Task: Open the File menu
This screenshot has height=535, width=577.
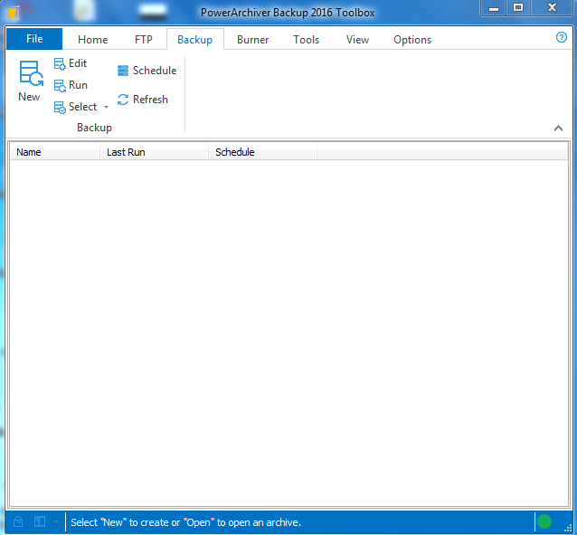Action: (x=34, y=39)
